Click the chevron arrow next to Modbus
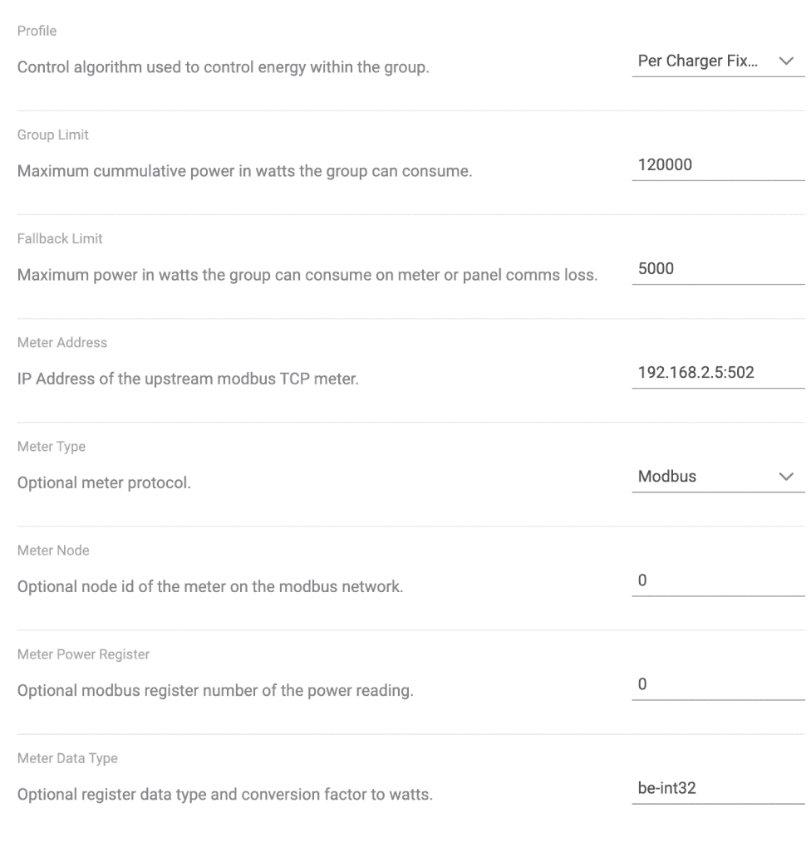 coord(785,477)
